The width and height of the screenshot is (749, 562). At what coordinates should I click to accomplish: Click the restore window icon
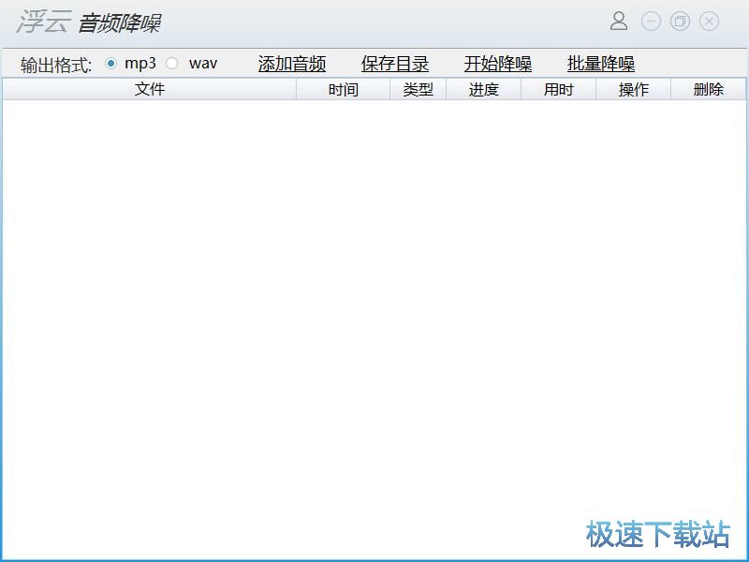pyautogui.click(x=680, y=22)
